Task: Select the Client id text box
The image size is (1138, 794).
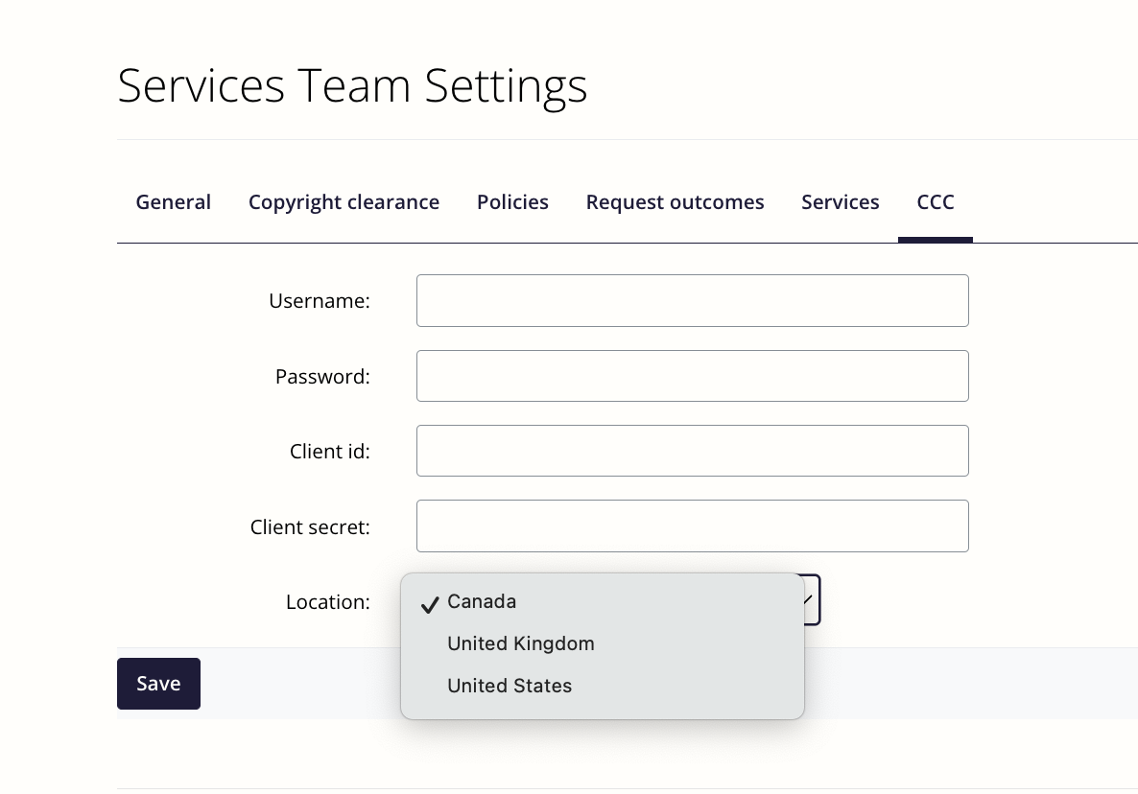Action: click(693, 451)
